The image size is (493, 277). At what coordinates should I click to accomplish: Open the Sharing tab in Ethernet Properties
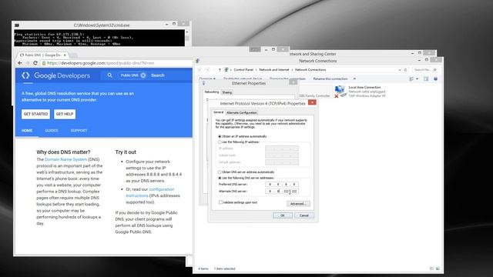[x=227, y=92]
